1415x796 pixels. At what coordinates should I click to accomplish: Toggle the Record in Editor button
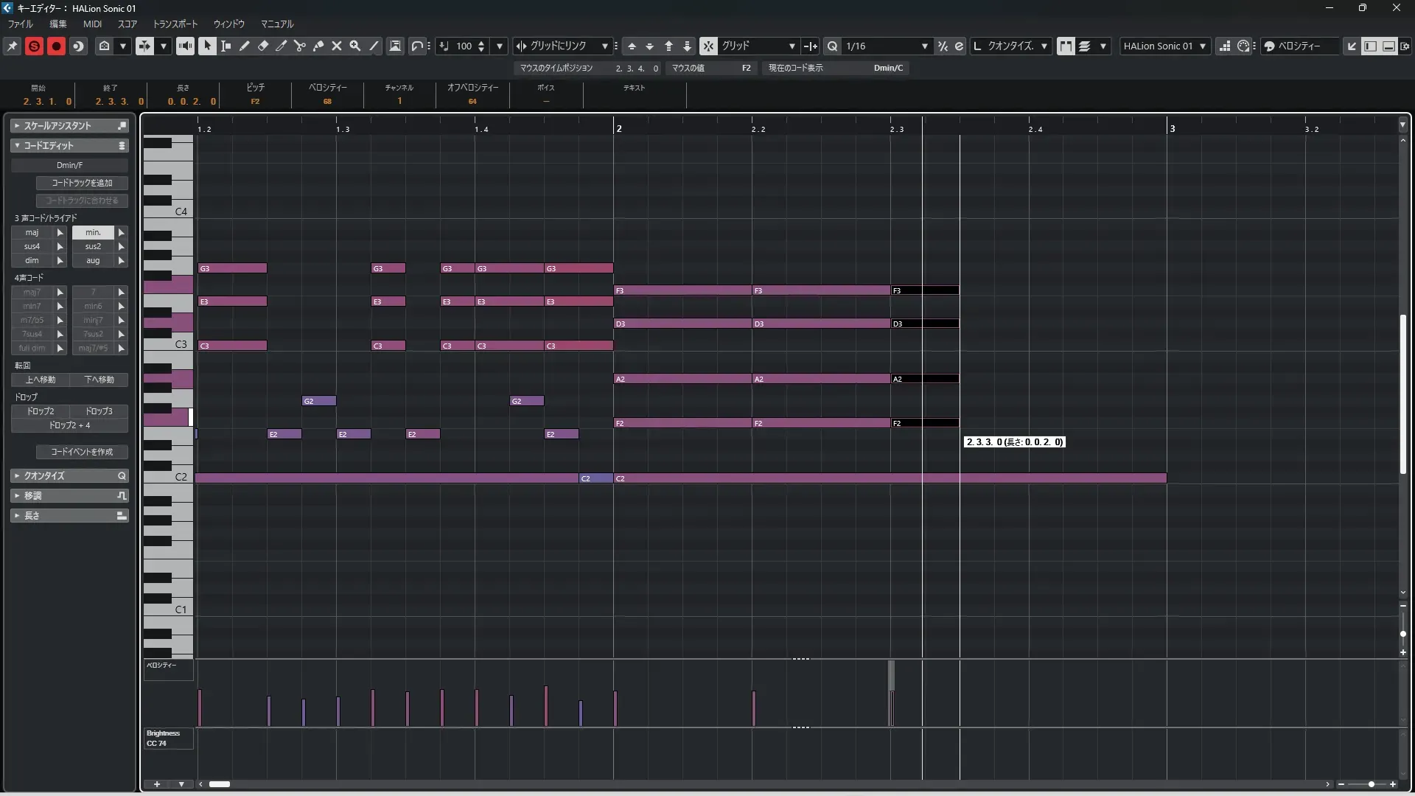[56, 46]
